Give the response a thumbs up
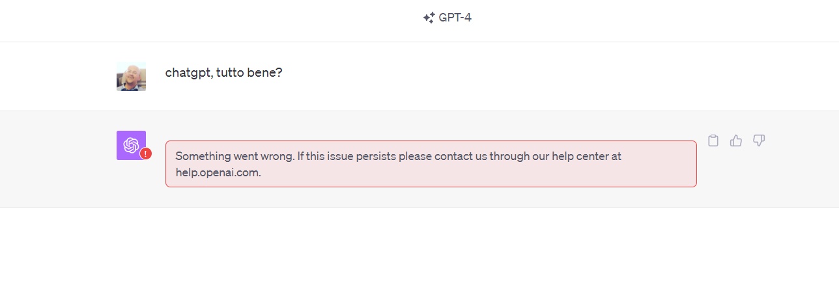Screen dimensions: 839x294 [736, 140]
